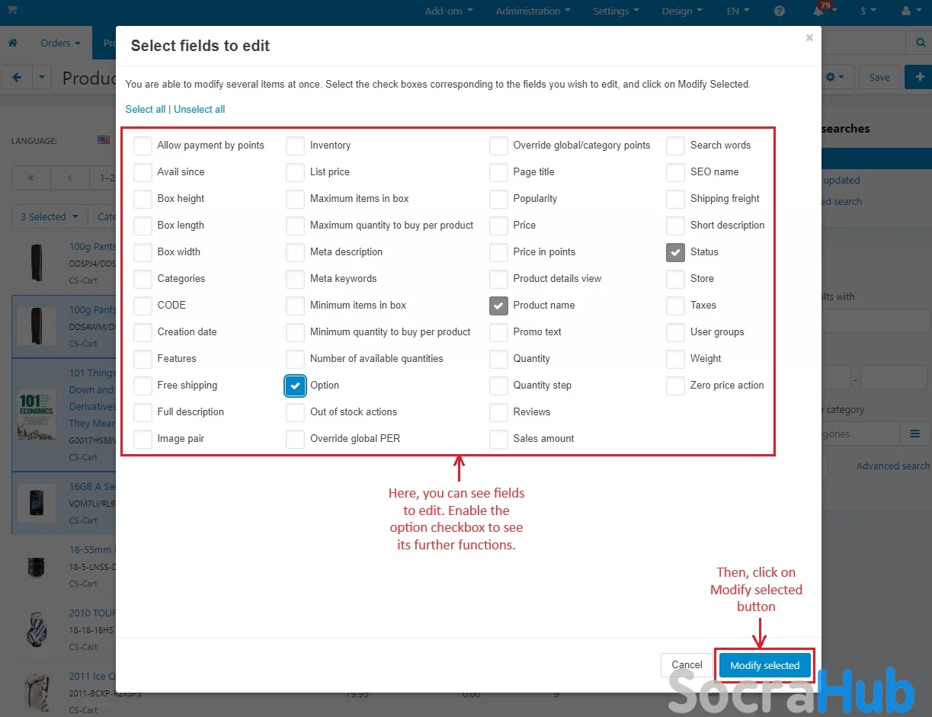Toggle the Product name checkbox
Image resolution: width=932 pixels, height=717 pixels.
click(x=498, y=306)
